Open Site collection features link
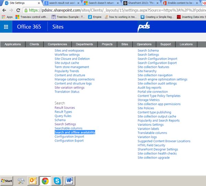 pos(153,67)
